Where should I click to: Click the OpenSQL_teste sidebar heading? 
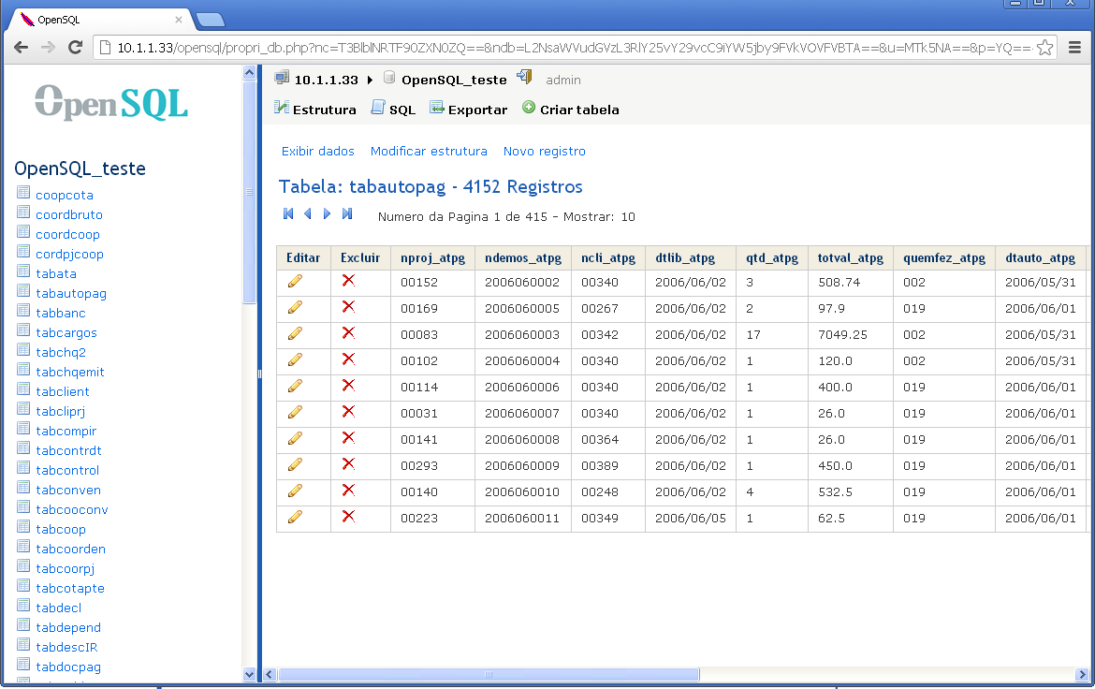pyautogui.click(x=80, y=169)
